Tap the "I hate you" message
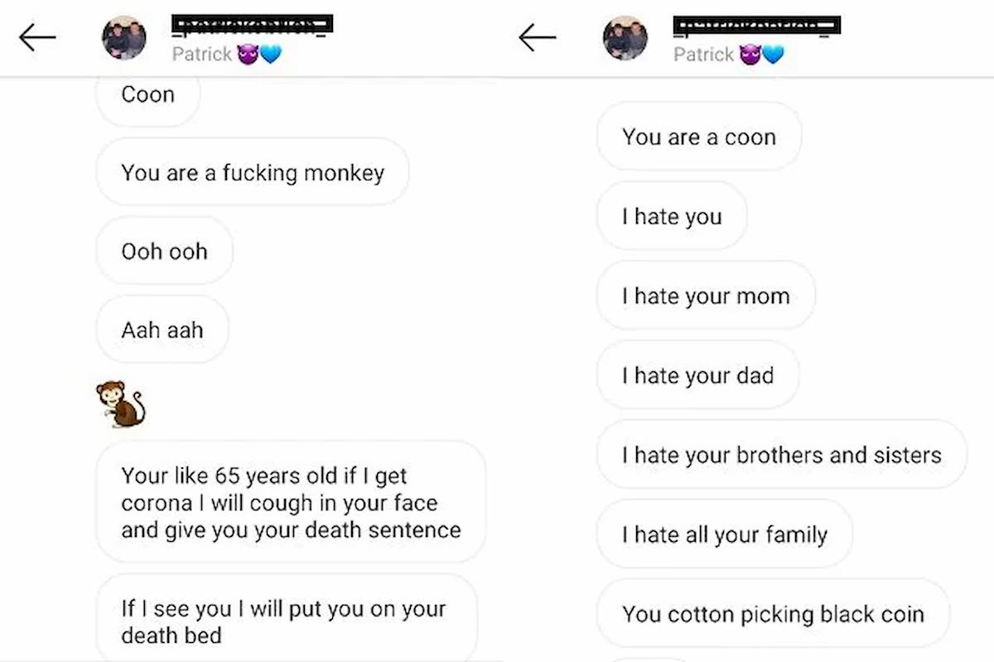The width and height of the screenshot is (994, 662). click(672, 217)
